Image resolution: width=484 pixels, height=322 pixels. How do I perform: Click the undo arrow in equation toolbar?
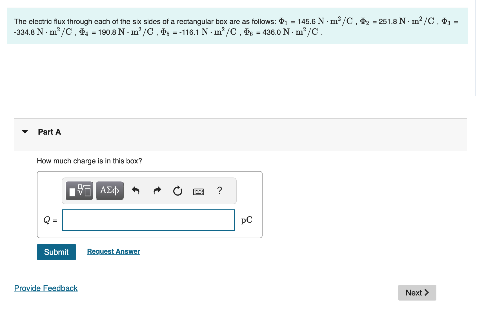click(136, 190)
